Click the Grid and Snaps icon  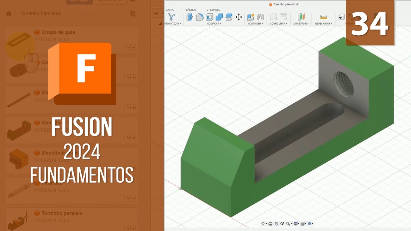(302, 224)
